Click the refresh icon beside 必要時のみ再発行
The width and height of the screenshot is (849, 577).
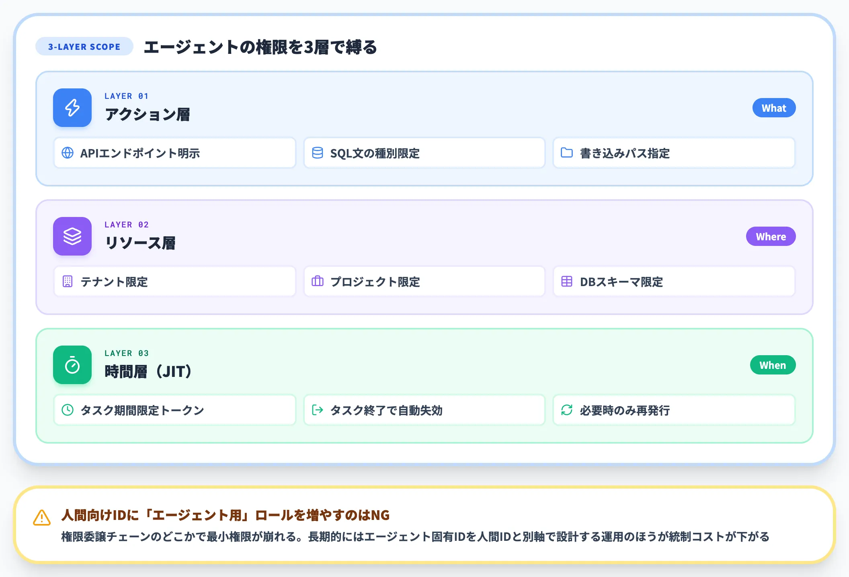[x=567, y=410]
